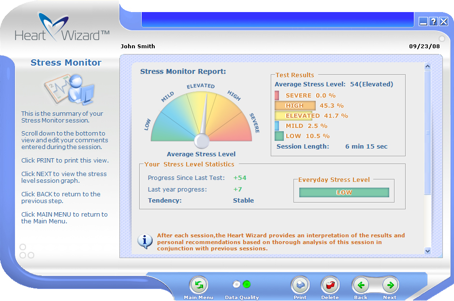
Task: Click the green Data Quality indicator
Action: click(247, 284)
